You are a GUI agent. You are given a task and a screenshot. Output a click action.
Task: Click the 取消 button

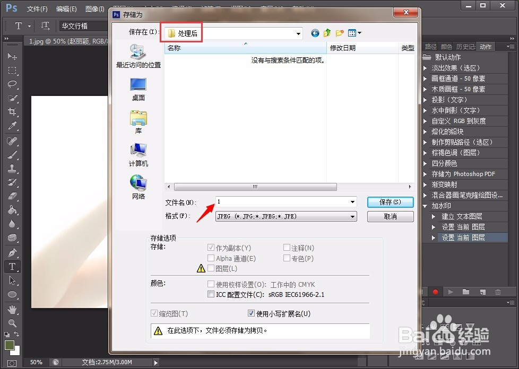pos(390,216)
